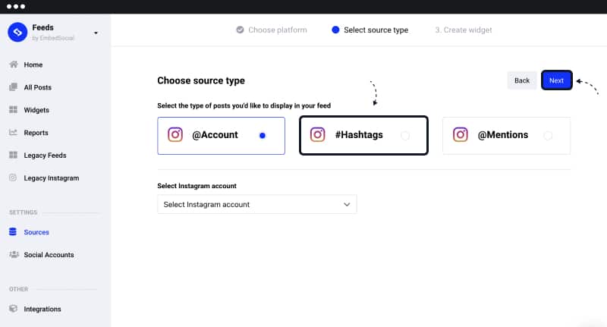Expand the Feeds product switcher arrow

96,33
